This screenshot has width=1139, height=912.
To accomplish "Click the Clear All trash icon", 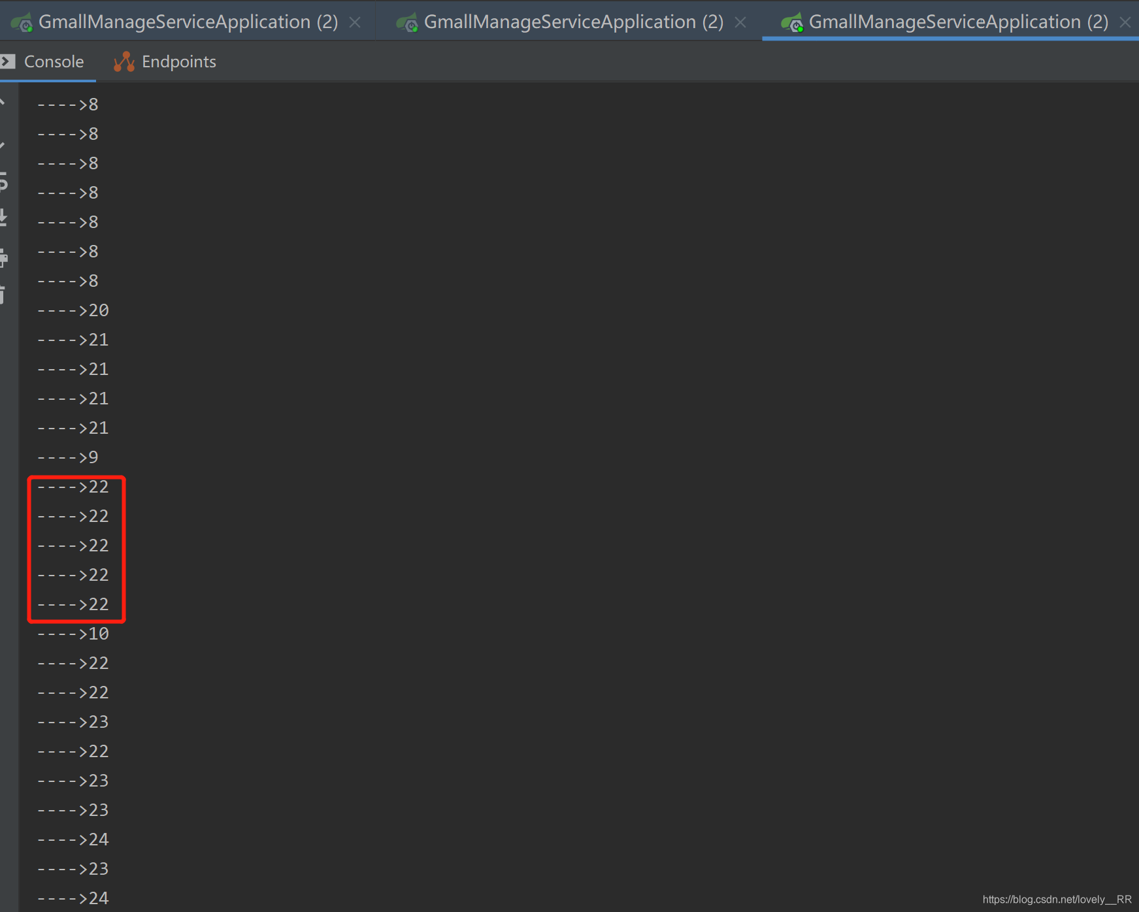I will (3, 295).
